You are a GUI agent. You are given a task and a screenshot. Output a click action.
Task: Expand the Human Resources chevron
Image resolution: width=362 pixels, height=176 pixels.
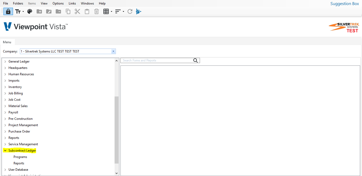[5, 74]
